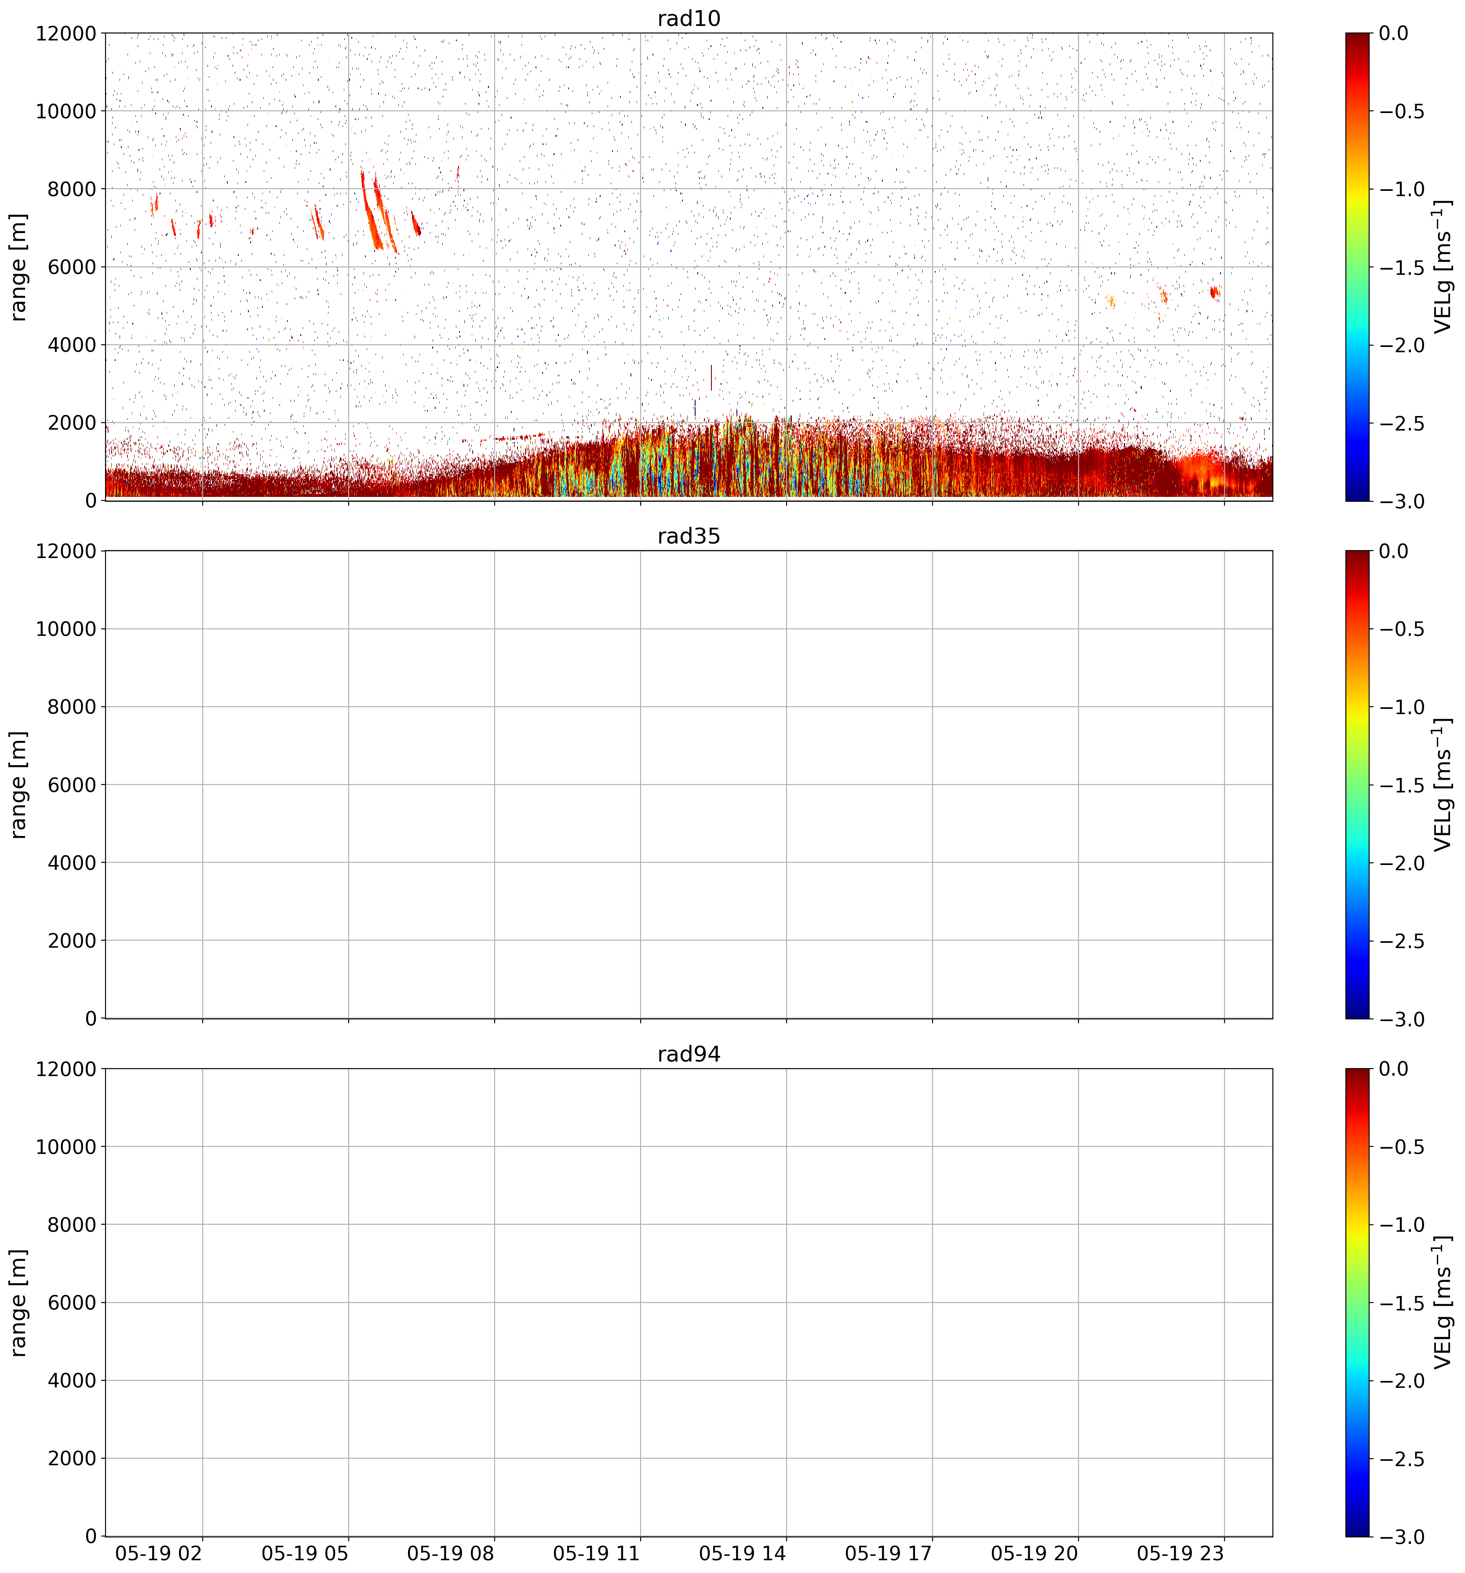Click the x-axis tick label 05-19 08

(451, 1554)
